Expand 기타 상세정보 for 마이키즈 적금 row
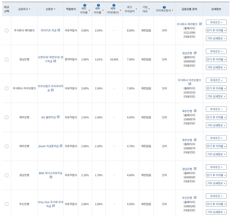 tap(216, 38)
